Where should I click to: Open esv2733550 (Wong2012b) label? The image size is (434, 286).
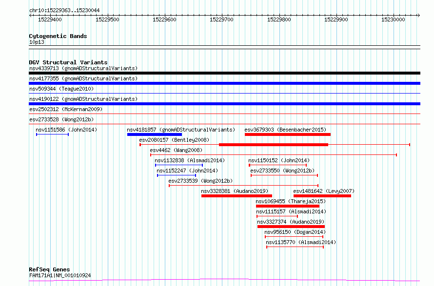coord(283,171)
